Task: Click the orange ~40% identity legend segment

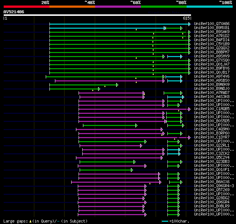Action: [x=72, y=7]
